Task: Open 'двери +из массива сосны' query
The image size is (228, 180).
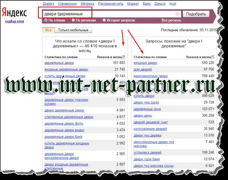Action: (x=154, y=166)
